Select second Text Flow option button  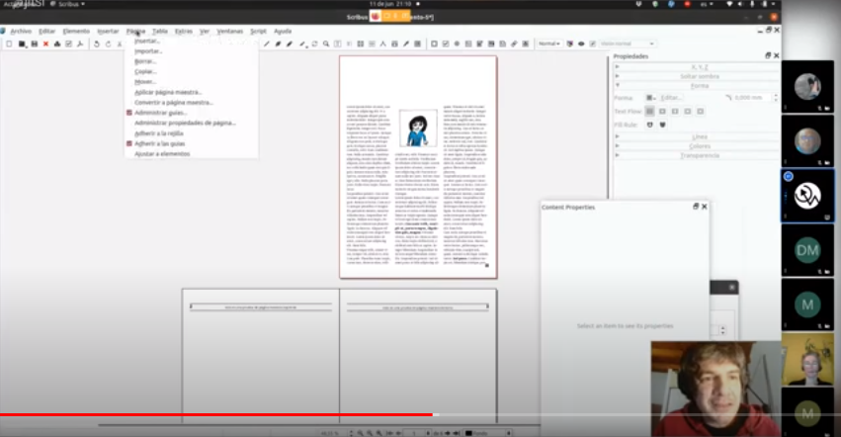coord(662,111)
